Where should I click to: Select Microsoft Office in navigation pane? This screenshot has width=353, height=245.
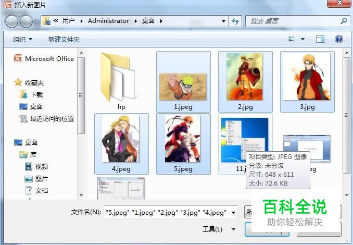pyautogui.click(x=44, y=58)
